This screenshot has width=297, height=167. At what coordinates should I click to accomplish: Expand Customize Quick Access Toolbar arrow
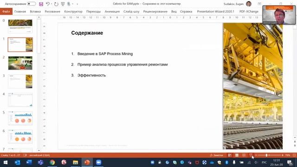tap(77, 4)
